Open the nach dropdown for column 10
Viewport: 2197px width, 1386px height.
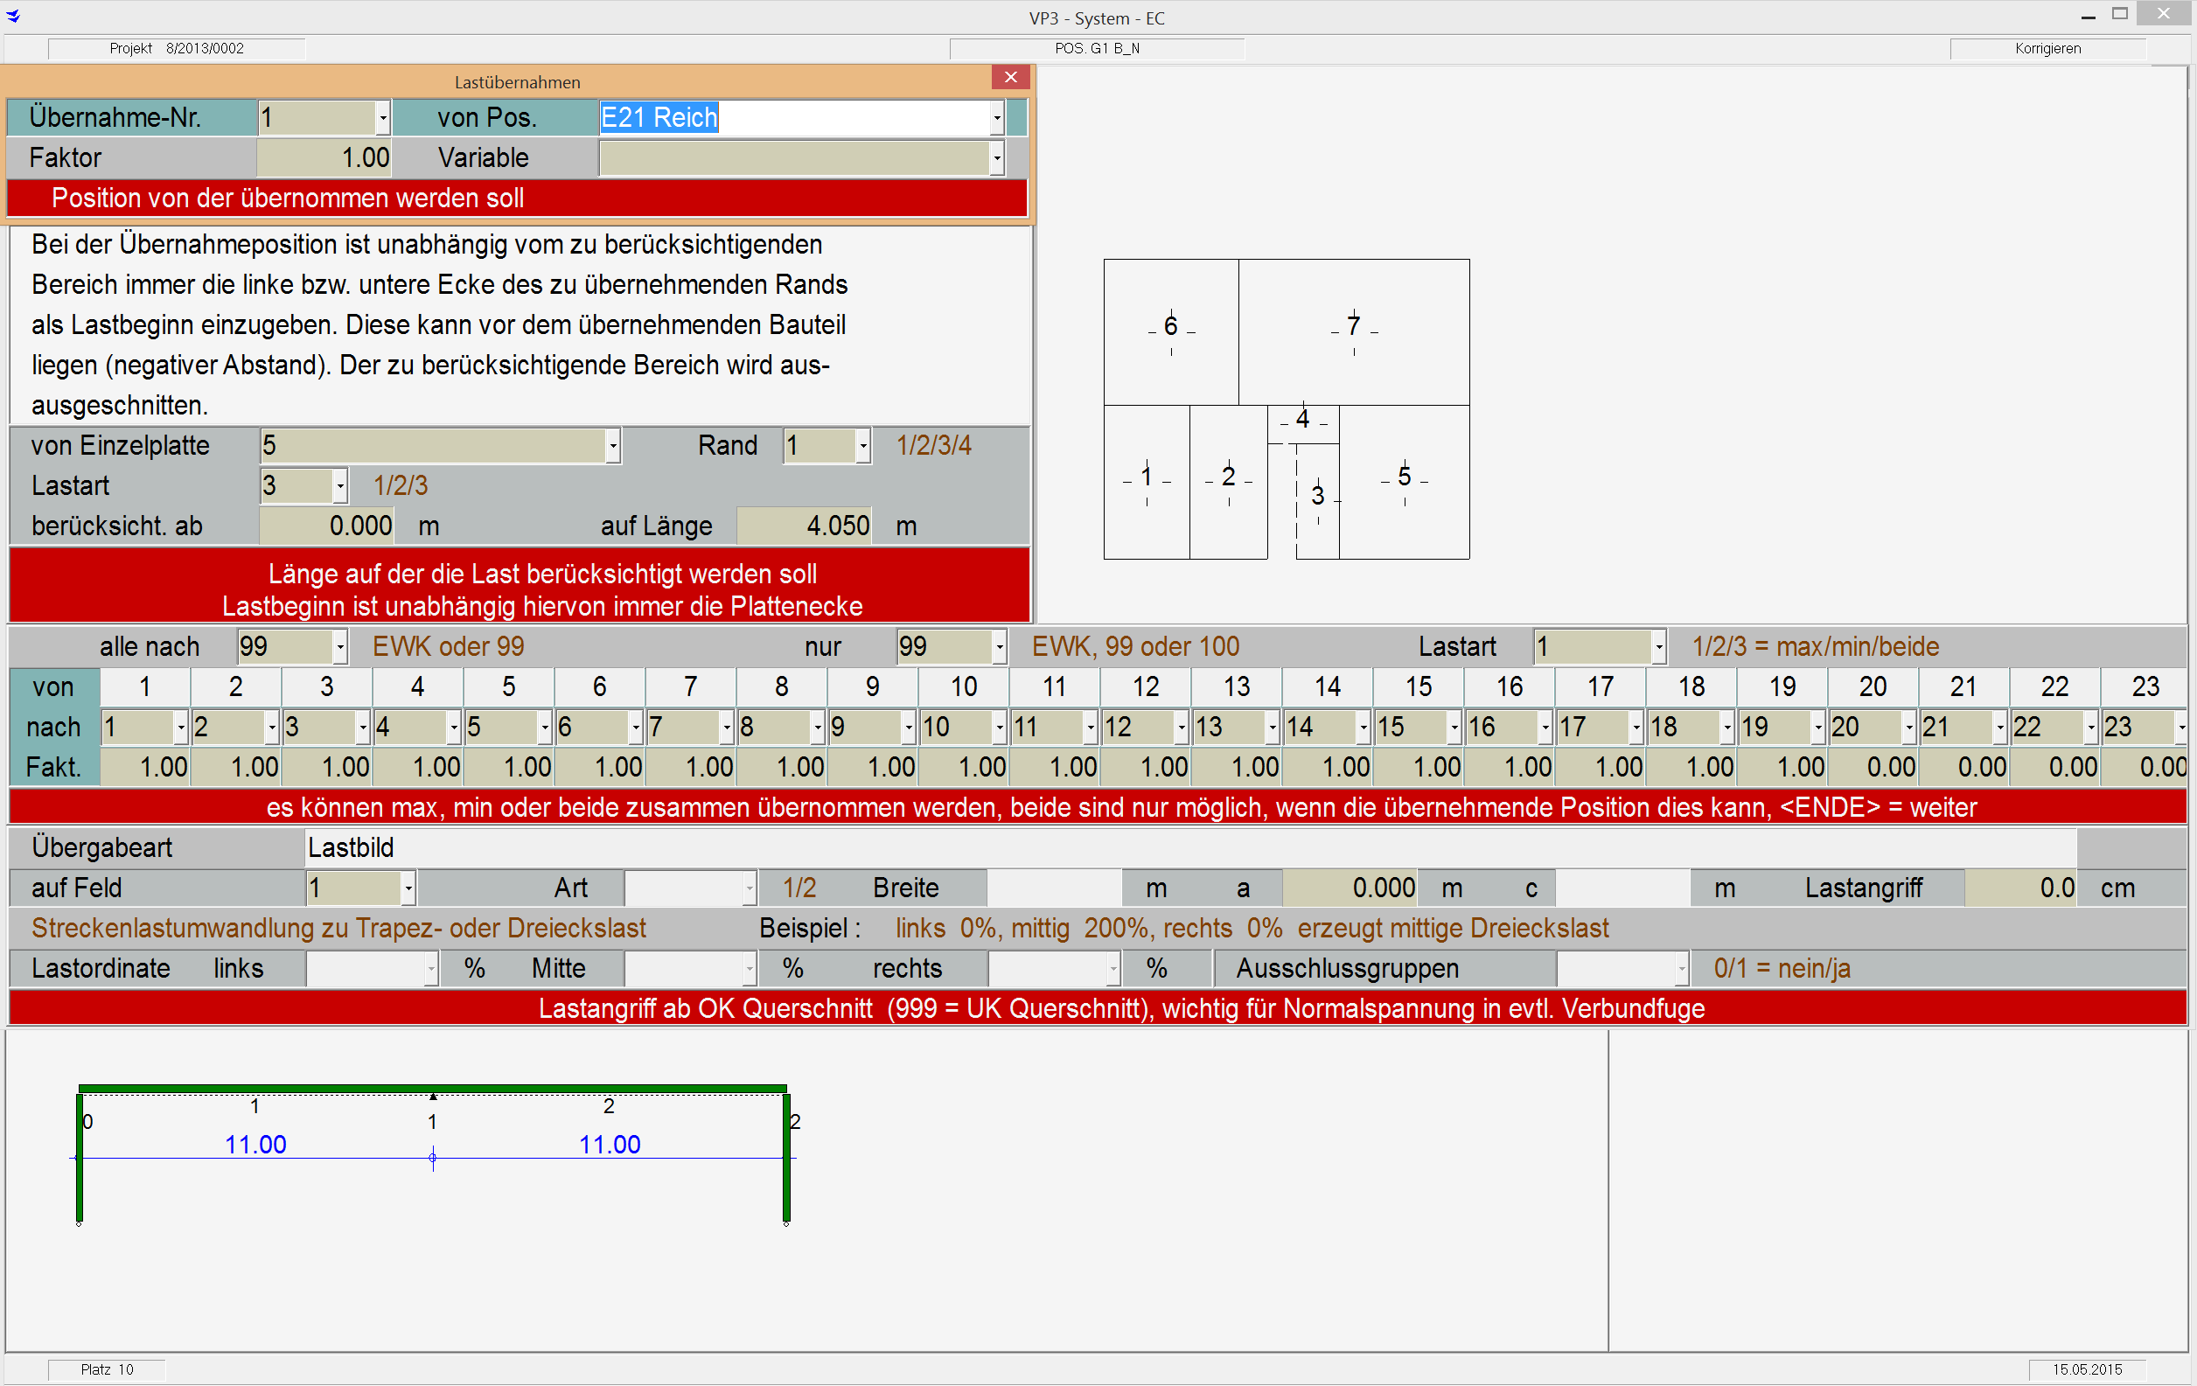(999, 728)
